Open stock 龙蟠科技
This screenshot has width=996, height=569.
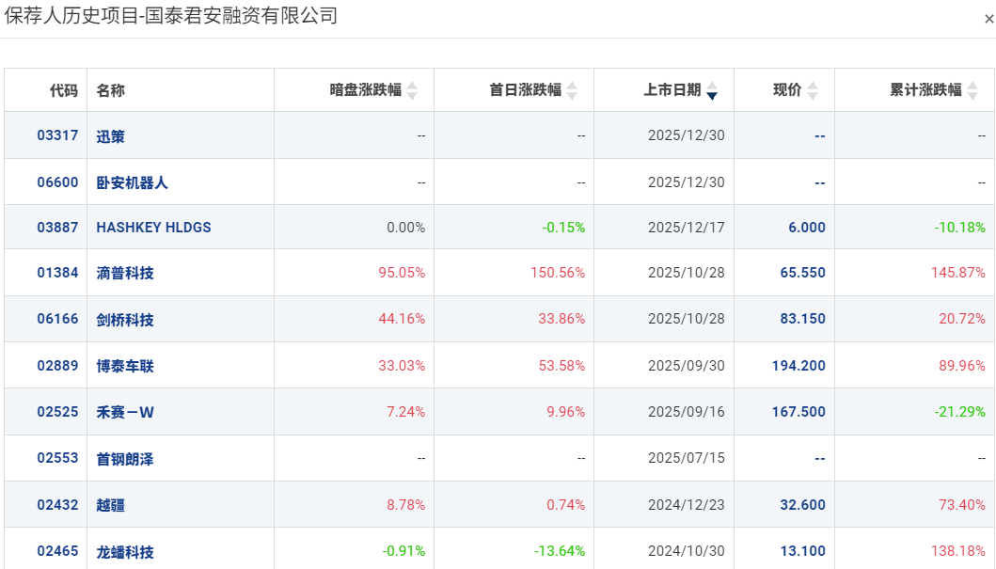click(x=125, y=552)
